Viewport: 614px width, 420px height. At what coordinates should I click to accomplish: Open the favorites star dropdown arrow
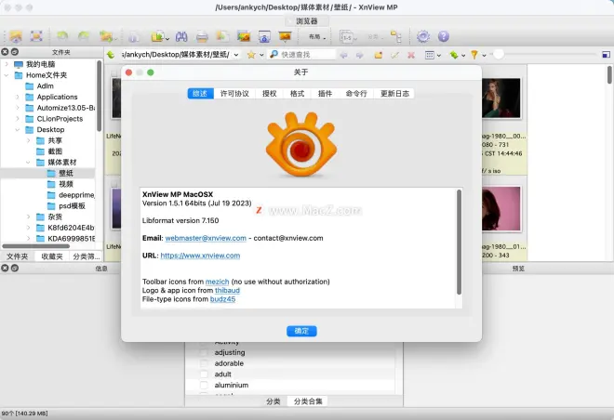tap(261, 55)
